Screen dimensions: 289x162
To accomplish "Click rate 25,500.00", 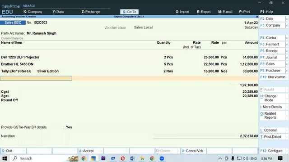I will click(211, 57).
